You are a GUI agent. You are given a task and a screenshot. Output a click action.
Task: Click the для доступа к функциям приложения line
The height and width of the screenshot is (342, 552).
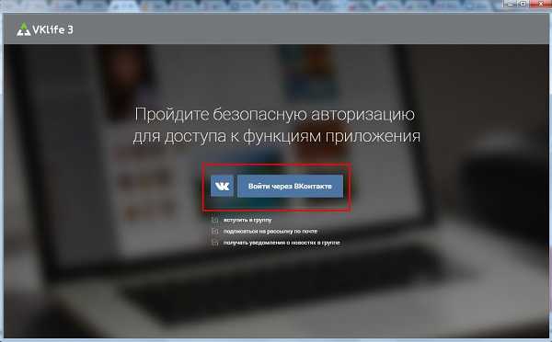point(276,136)
